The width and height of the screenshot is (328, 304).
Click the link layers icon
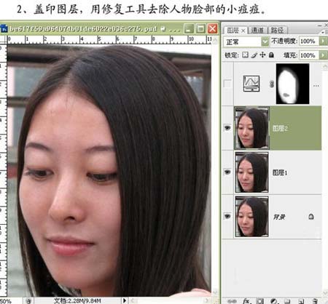coord(233,301)
